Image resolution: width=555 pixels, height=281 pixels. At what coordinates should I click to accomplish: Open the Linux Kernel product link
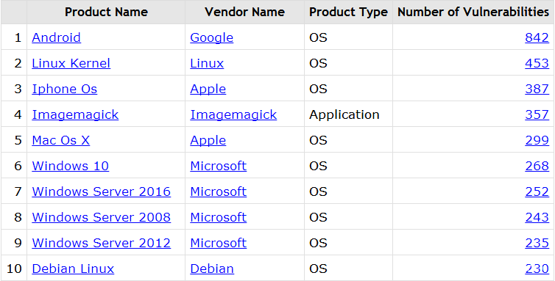(71, 63)
